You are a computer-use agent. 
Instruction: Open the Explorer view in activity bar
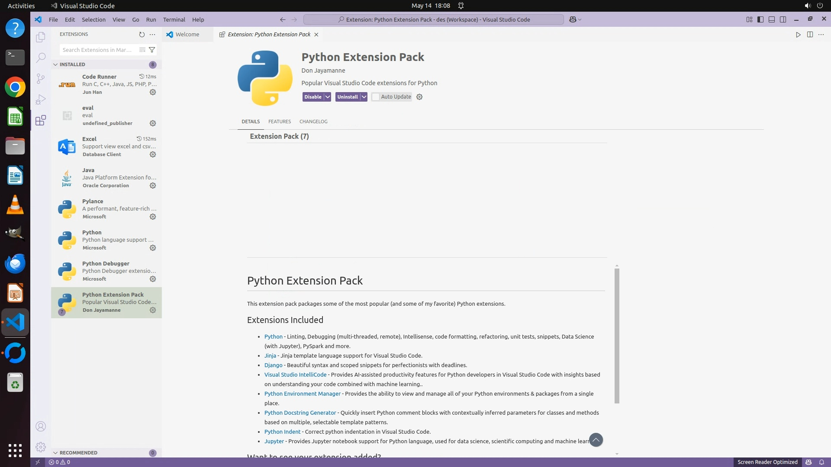[x=40, y=37]
